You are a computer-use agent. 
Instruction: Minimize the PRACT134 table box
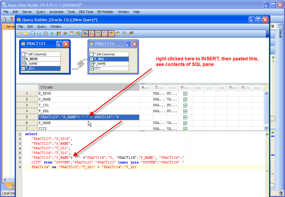click(x=127, y=44)
